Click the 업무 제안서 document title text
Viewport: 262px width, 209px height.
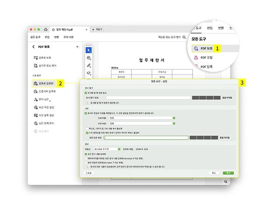152,60
